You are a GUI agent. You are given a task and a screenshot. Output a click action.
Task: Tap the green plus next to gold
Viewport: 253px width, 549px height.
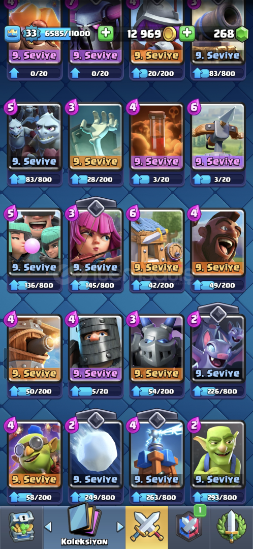[x=187, y=34]
